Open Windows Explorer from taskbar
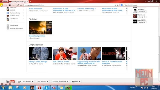 [x=10, y=88]
